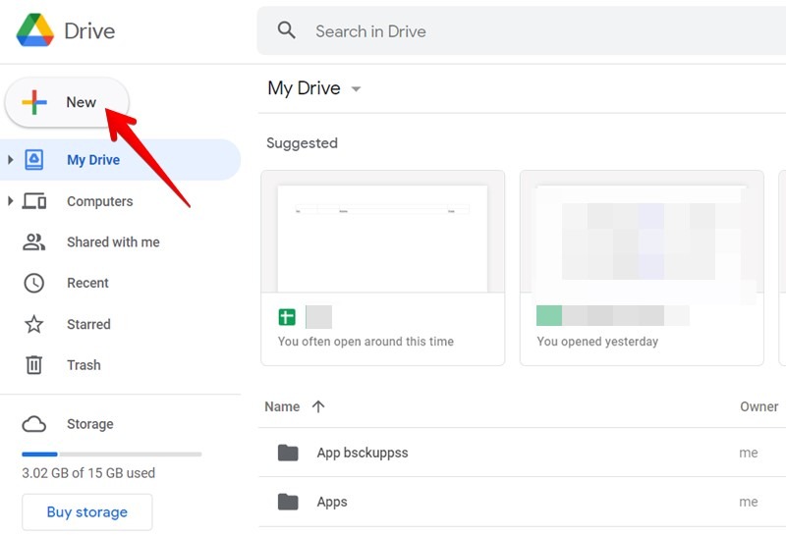Click owner 'me' in Apps row
Screen dimensions: 786x535
pyautogui.click(x=749, y=502)
